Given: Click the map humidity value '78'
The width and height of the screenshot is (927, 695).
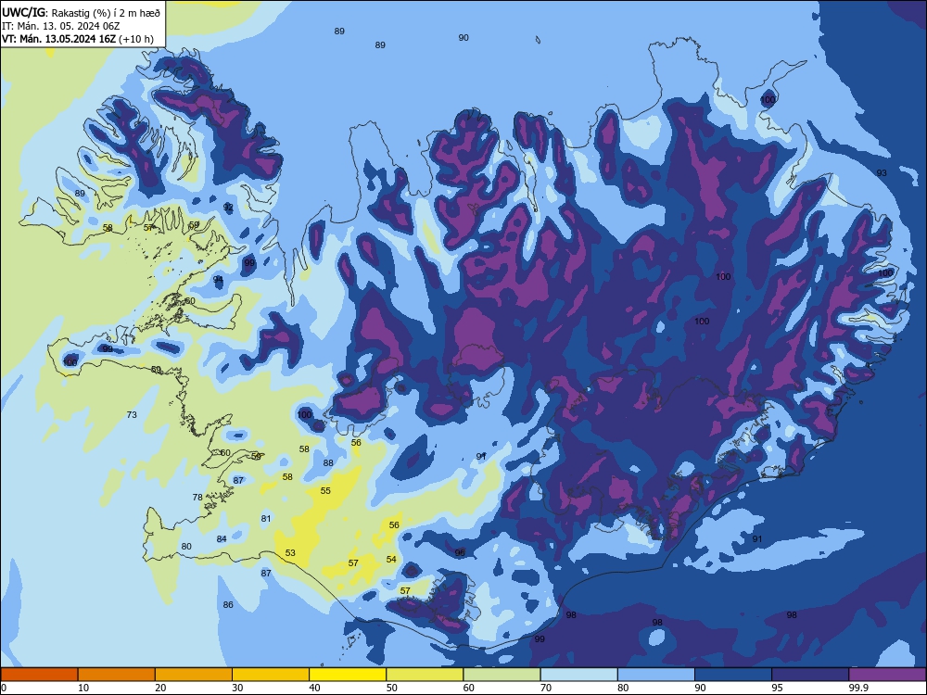Looking at the screenshot, I should click(197, 497).
